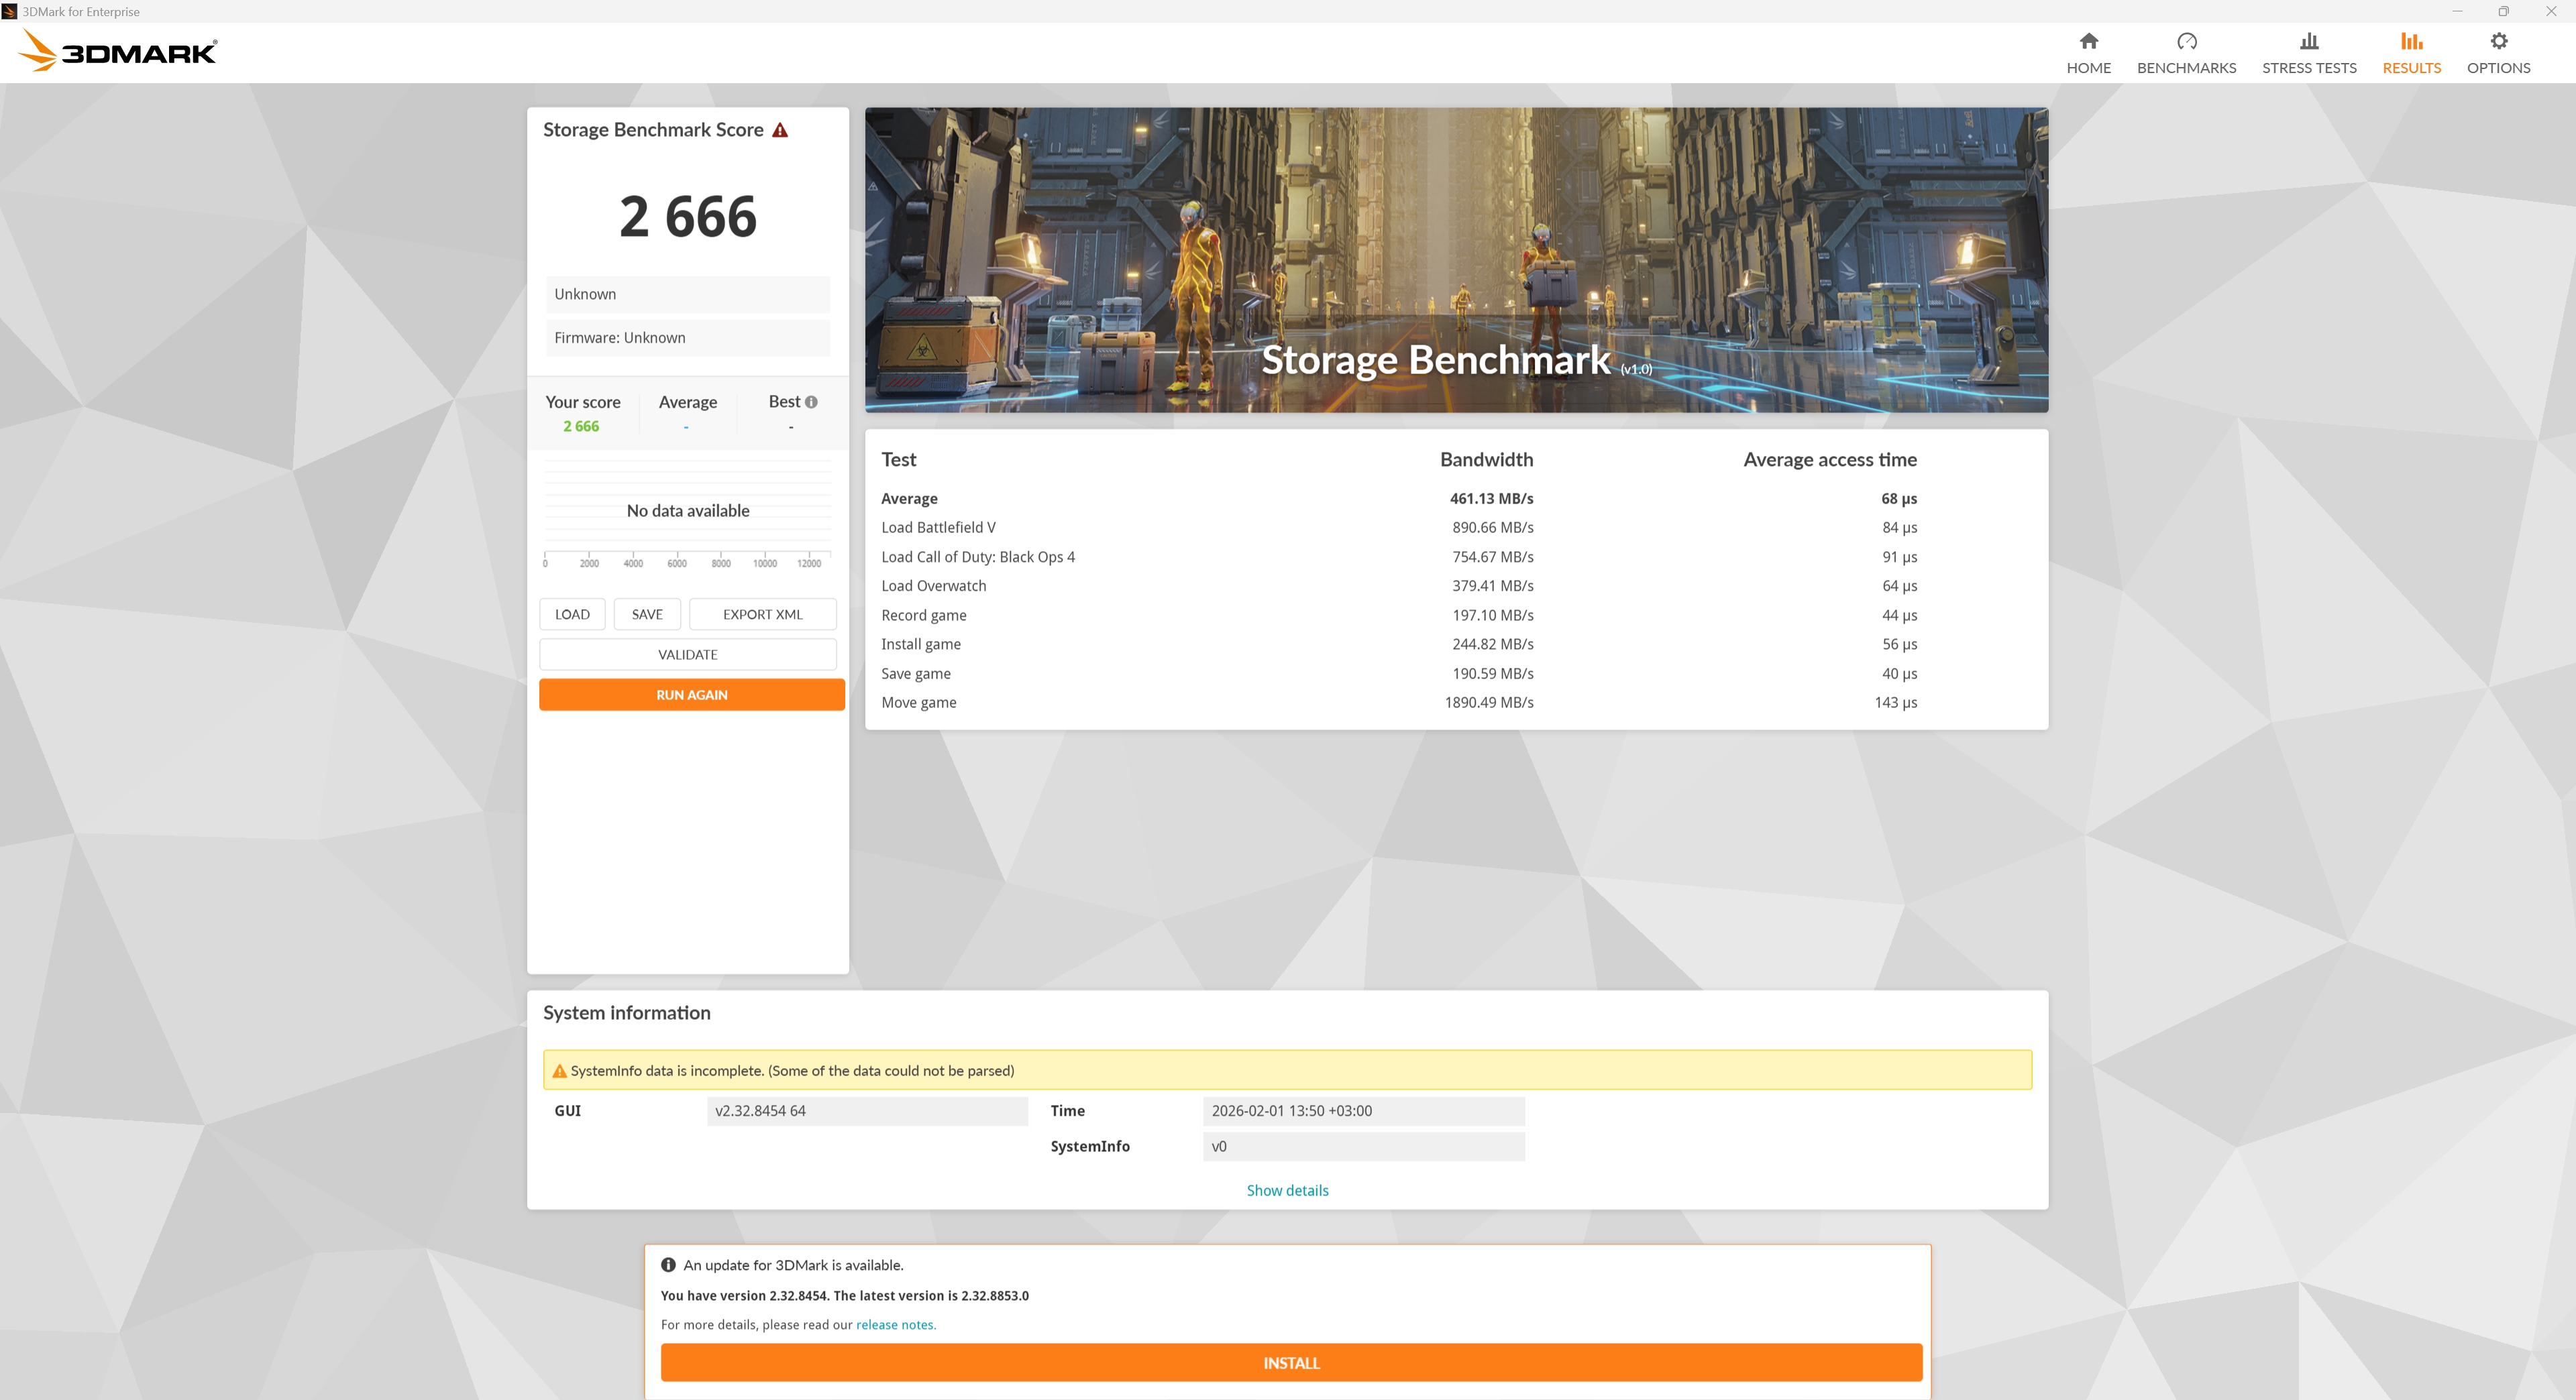Screen dimensions: 2576x1400
Task: Open the release notes link
Action: click(895, 1325)
